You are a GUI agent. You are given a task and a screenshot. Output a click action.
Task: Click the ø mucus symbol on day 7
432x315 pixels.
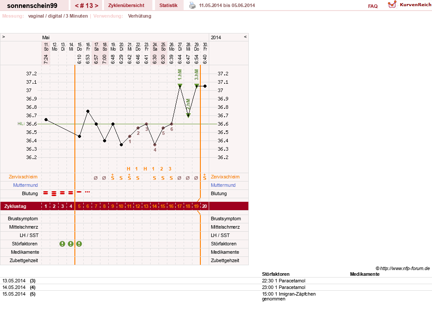96,178
